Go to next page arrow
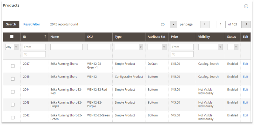This screenshot has width=254, height=125. pyautogui.click(x=246, y=24)
